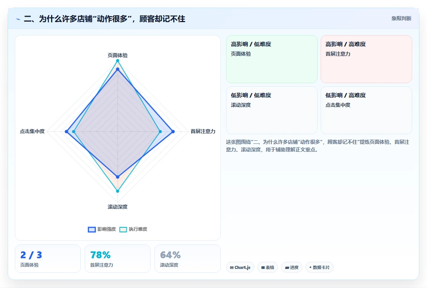427x288 pixels.
Task: Toggle the 影响强度 legend item
Action: click(x=102, y=229)
